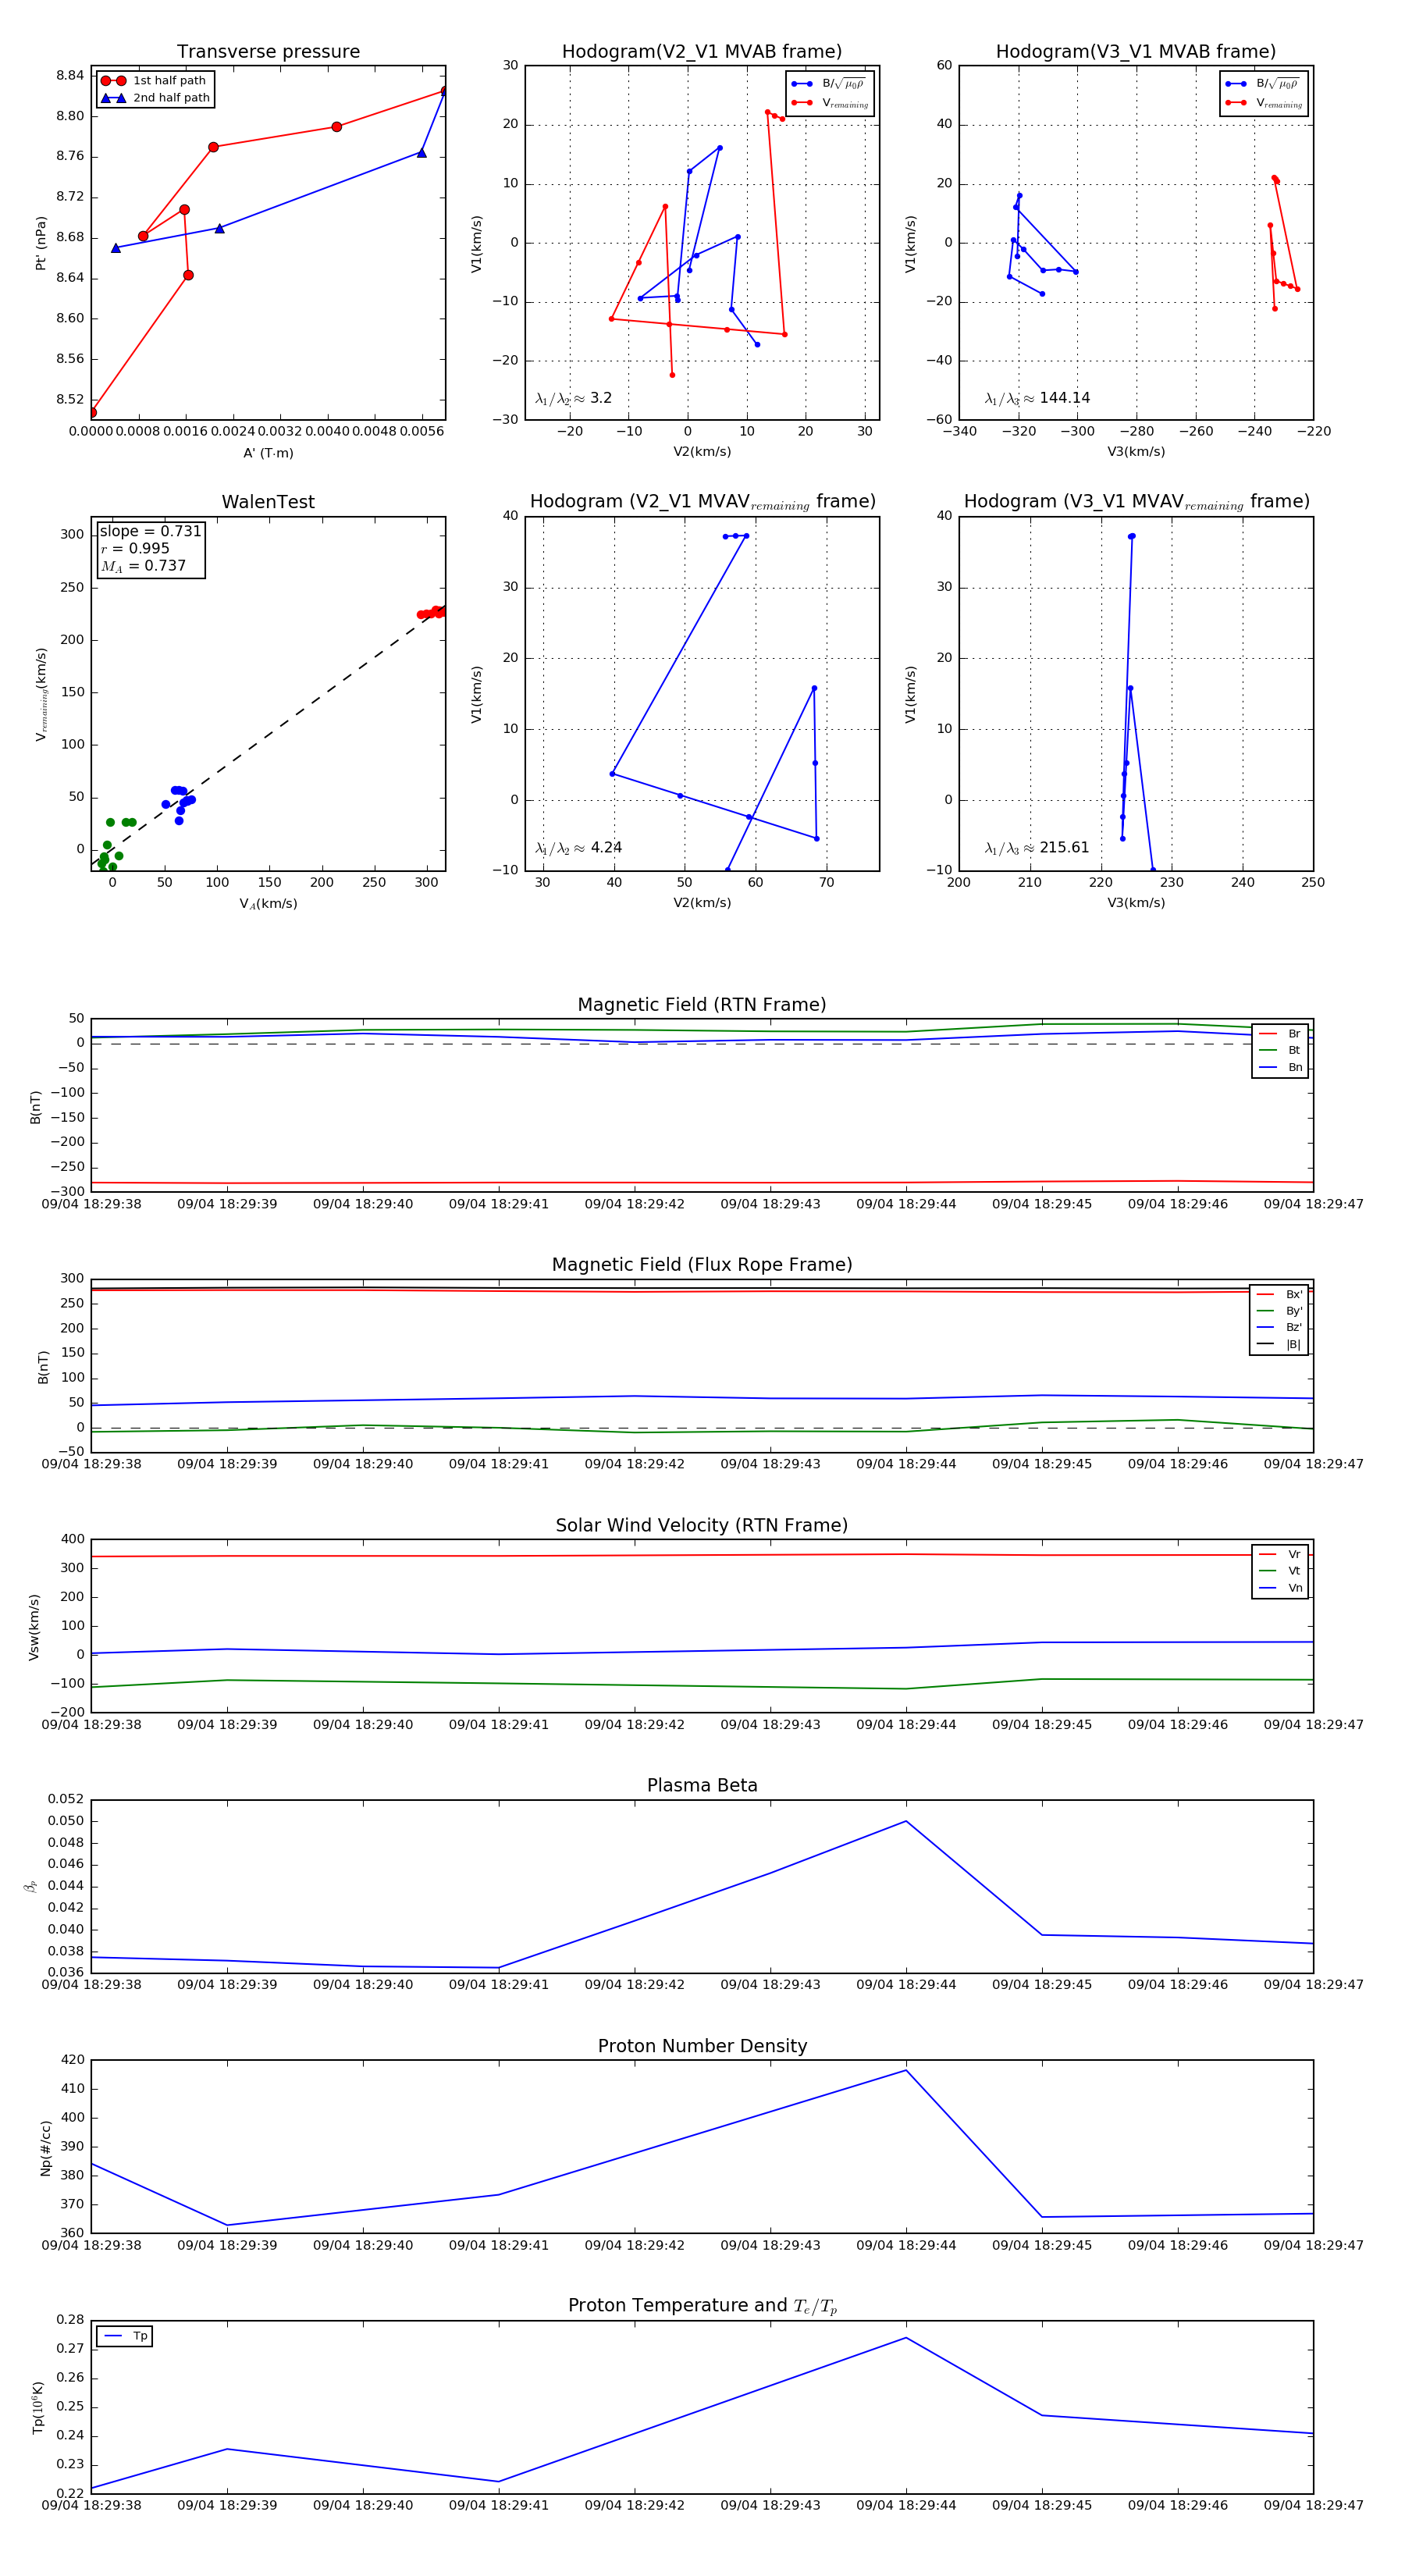Click the proton temperature peak at 18:29:44
The height and width of the screenshot is (2576, 1405).
(x=906, y=2337)
